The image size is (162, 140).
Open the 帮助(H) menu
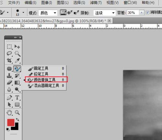148,3
